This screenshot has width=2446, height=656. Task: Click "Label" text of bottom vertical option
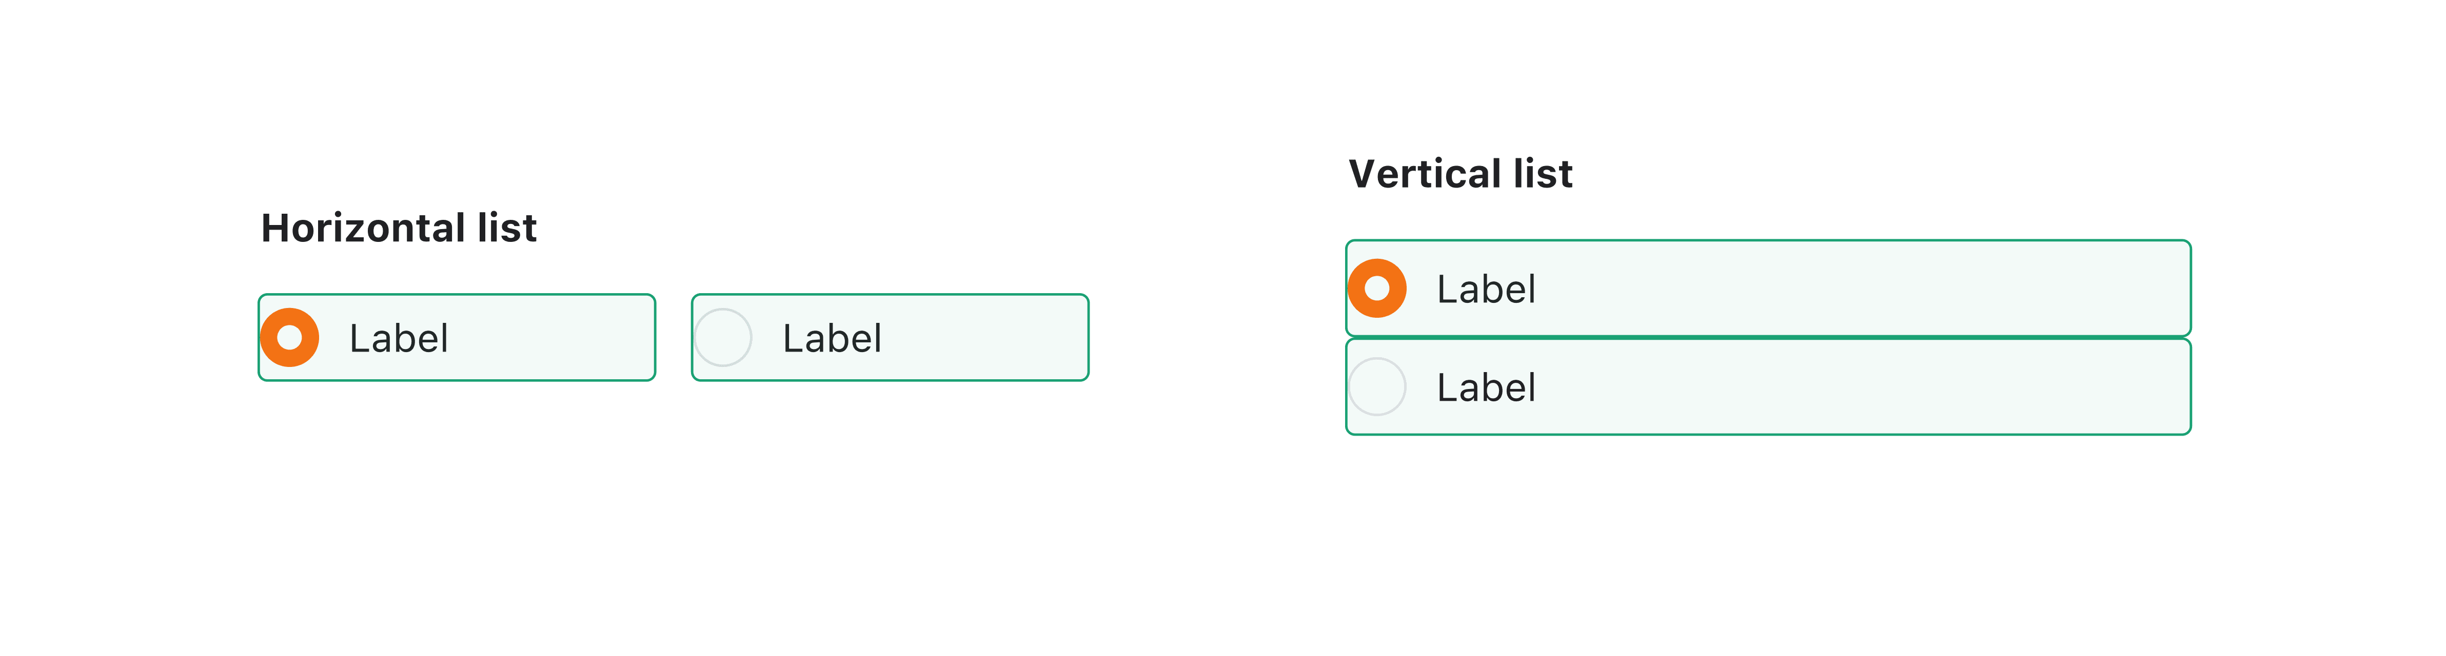(1486, 388)
